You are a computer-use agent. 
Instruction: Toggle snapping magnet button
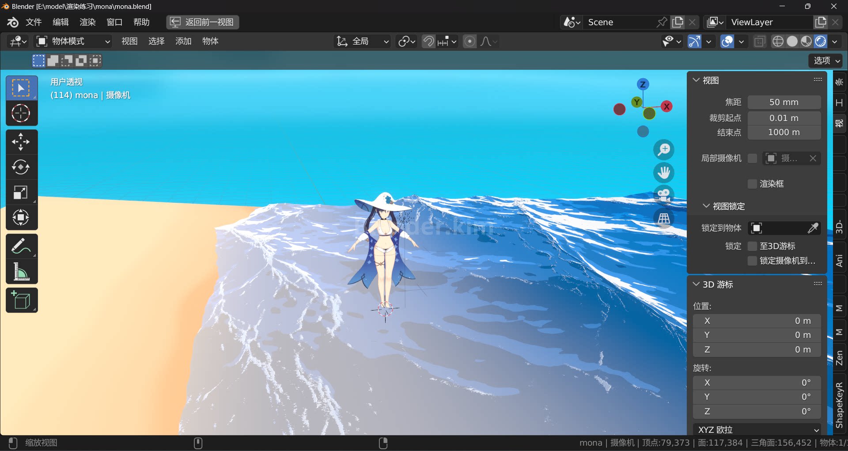[428, 42]
